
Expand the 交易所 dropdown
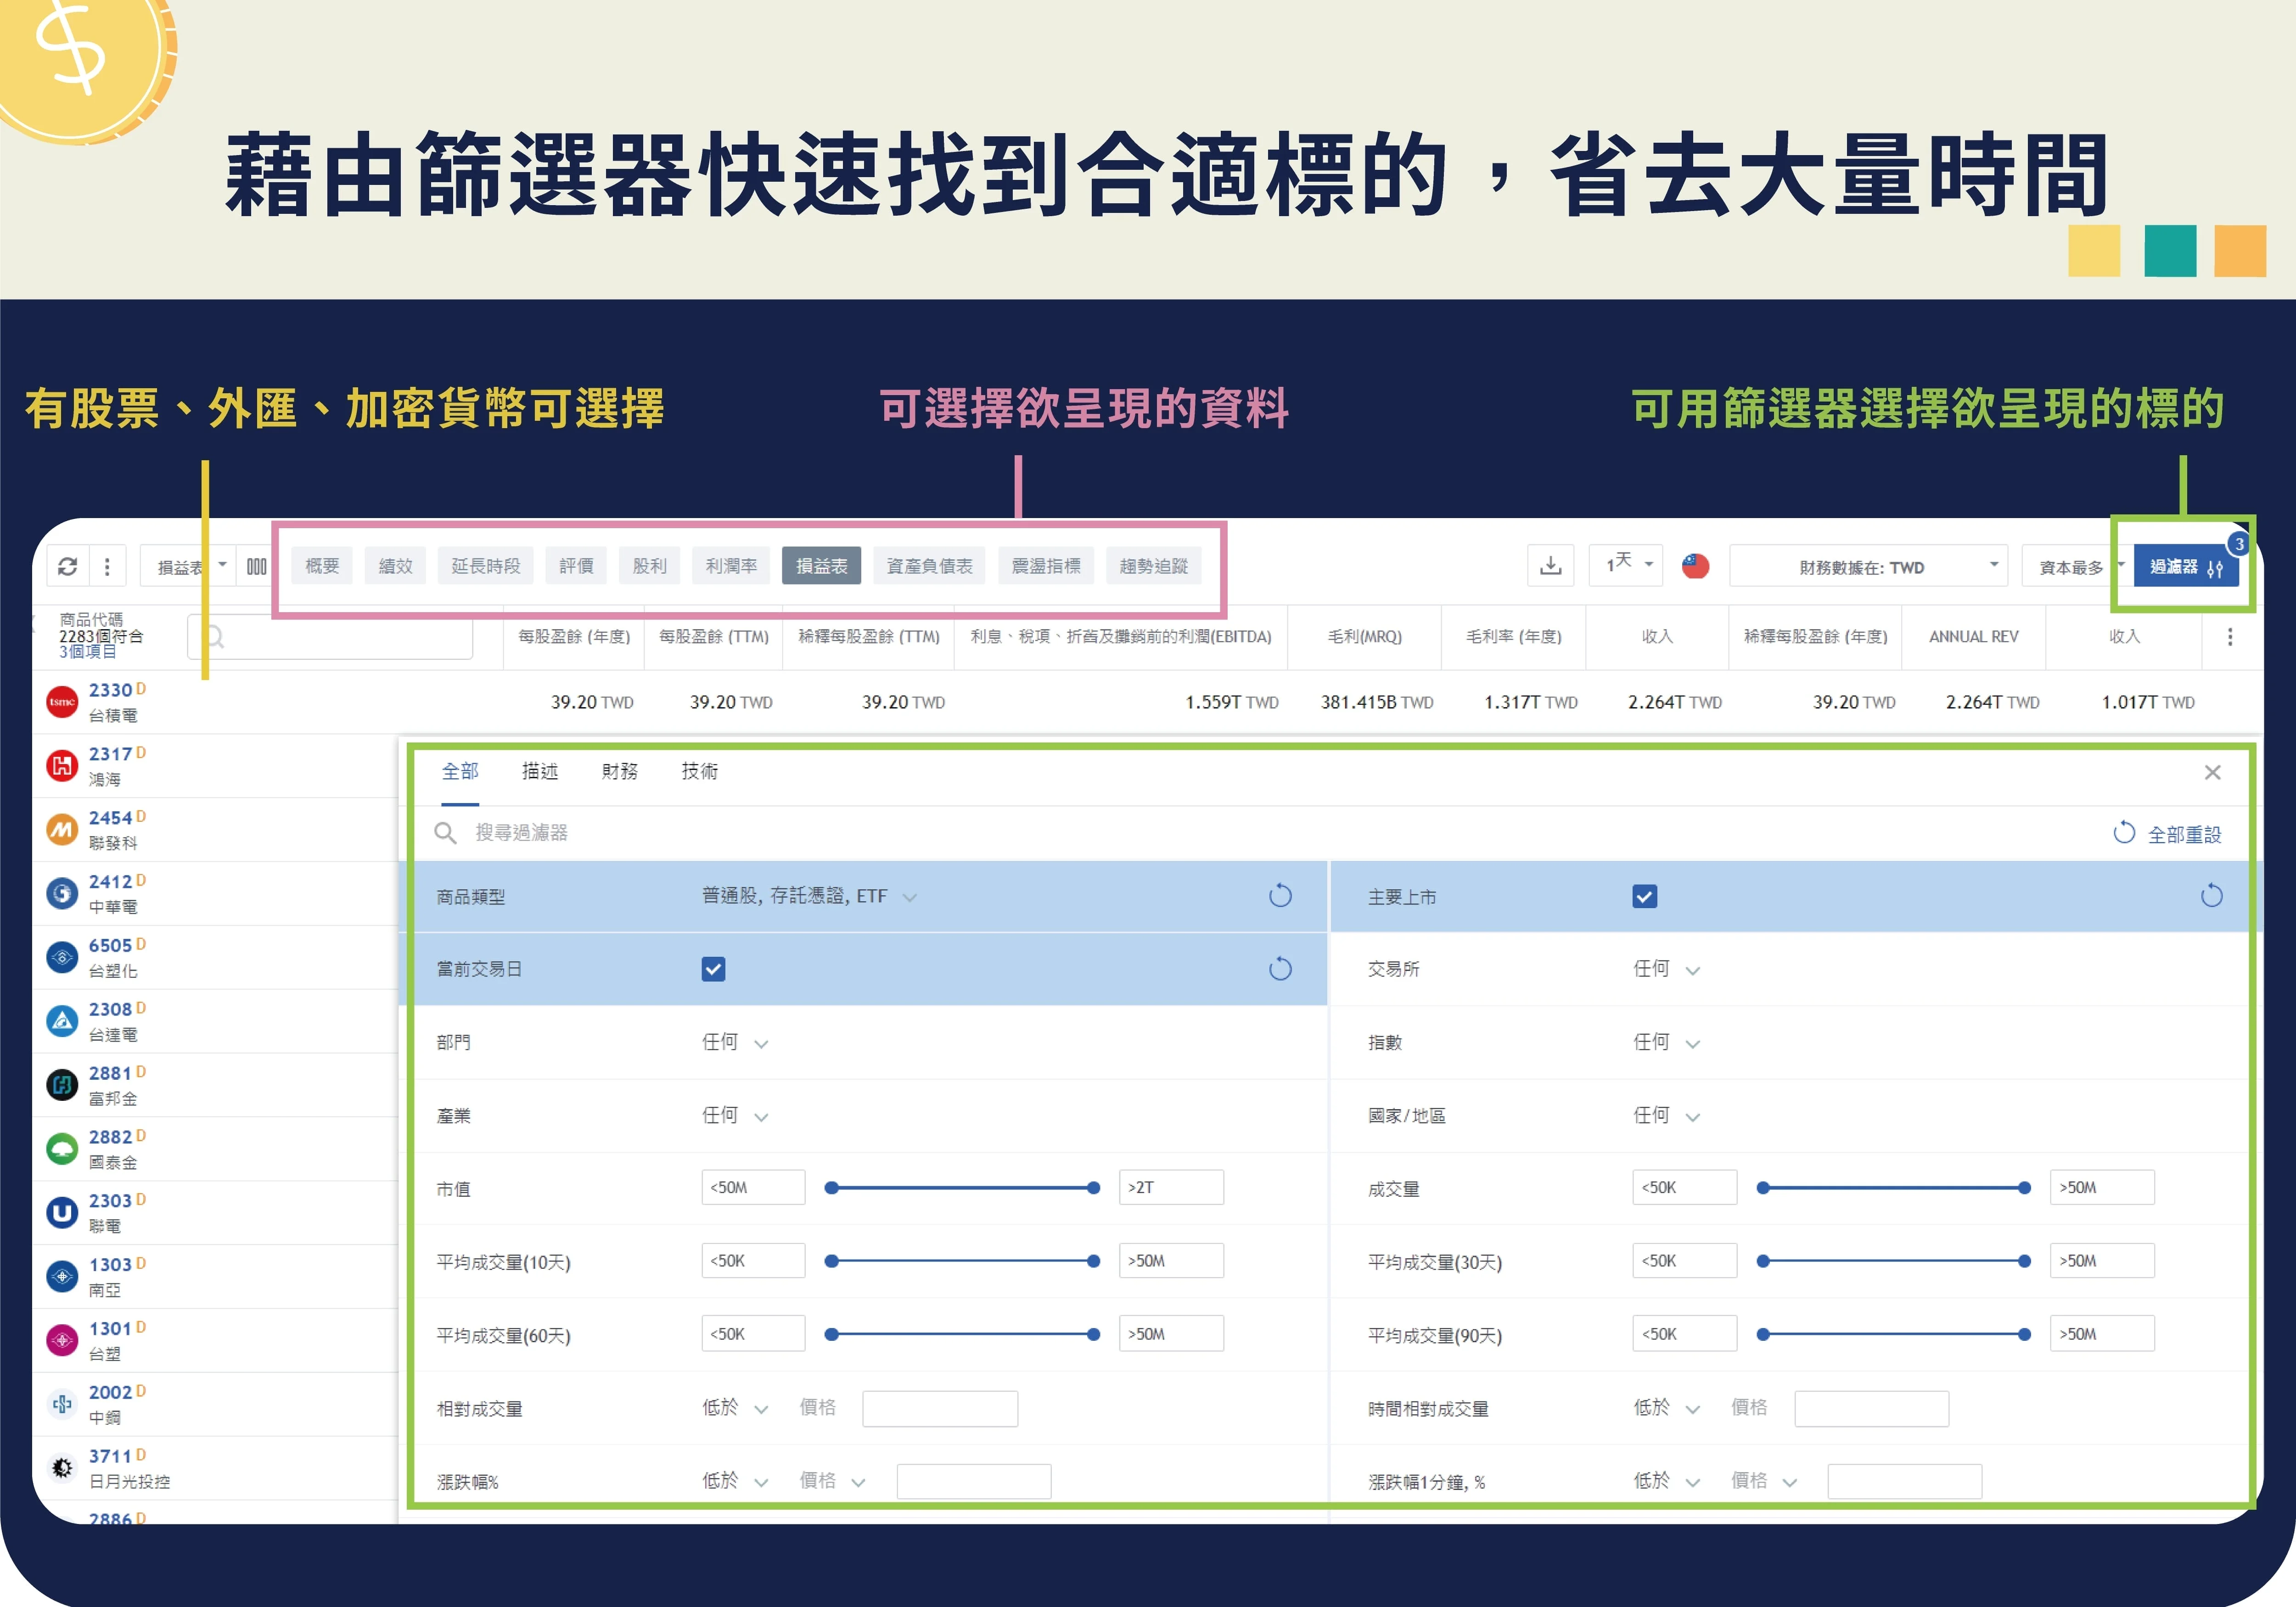point(1666,970)
